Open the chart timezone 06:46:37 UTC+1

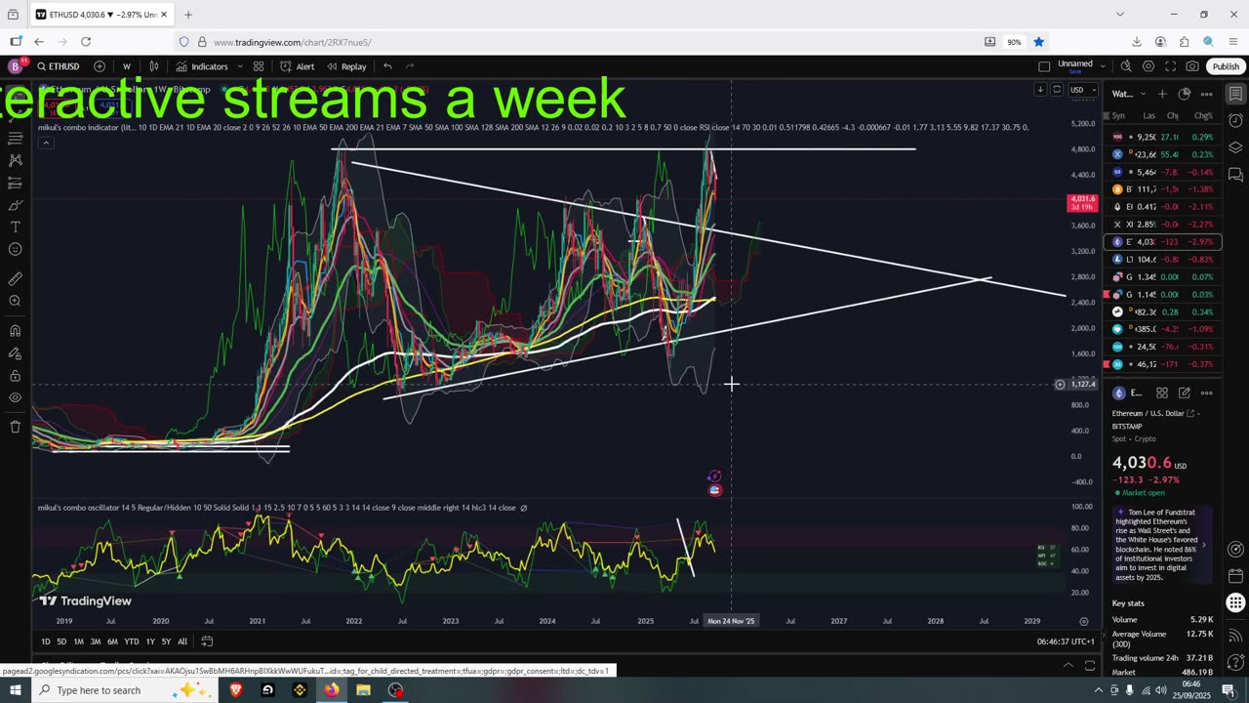point(1066,641)
